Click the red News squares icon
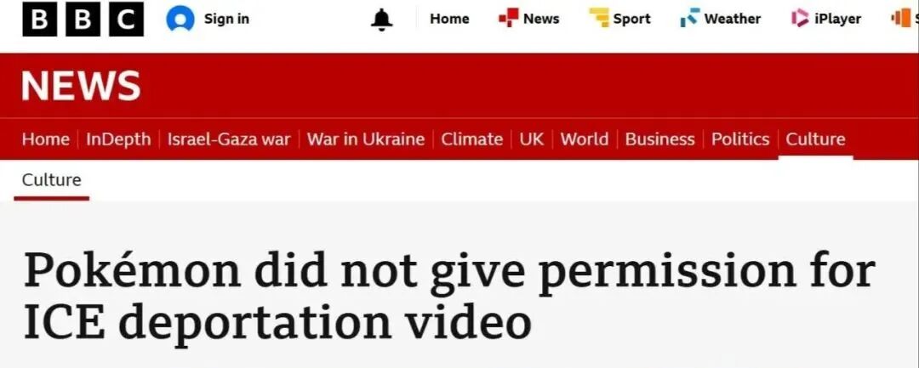Screen dimensions: 919x368 [x=508, y=18]
